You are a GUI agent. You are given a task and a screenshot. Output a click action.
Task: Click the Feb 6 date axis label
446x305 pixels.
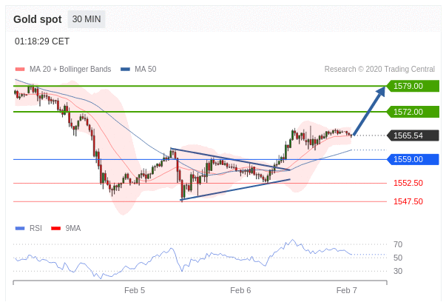(240, 290)
